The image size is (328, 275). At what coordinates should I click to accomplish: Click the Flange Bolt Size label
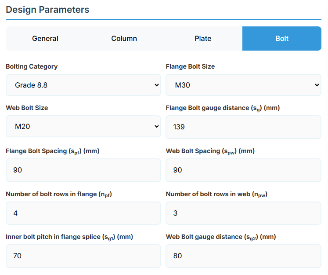[190, 67]
